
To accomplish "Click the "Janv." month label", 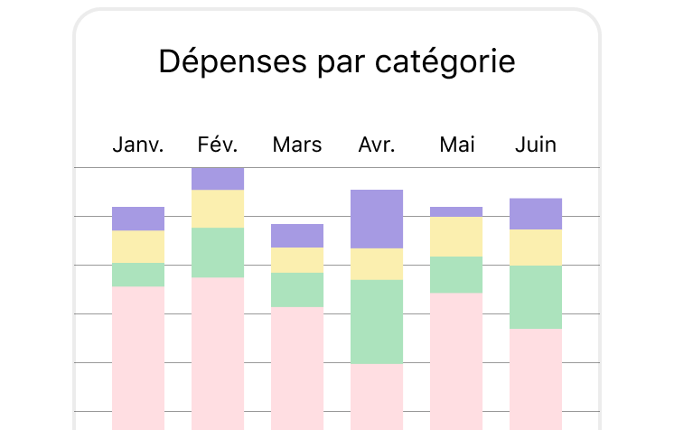I will [138, 145].
